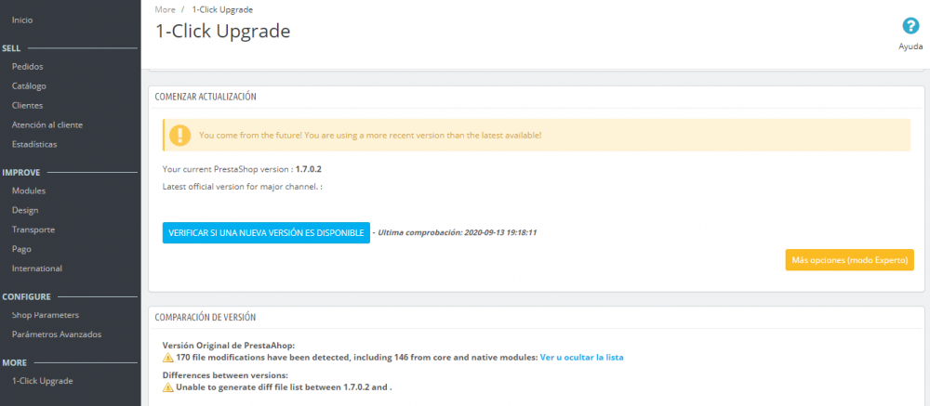Open the Pedidos menu

[x=27, y=66]
